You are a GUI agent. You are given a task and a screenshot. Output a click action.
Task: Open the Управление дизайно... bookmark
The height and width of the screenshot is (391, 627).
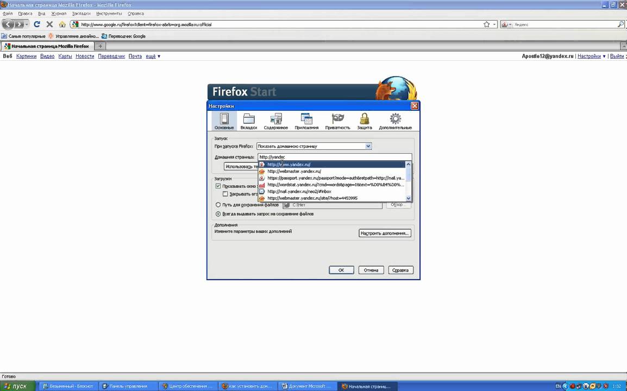click(73, 36)
